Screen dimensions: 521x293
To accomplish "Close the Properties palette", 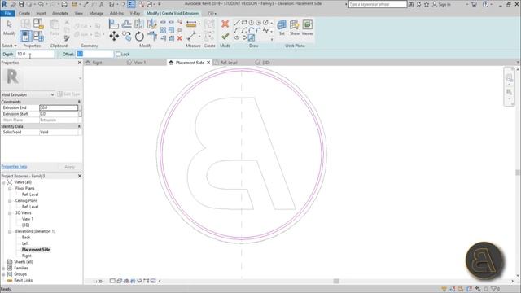I will tap(80, 63).
